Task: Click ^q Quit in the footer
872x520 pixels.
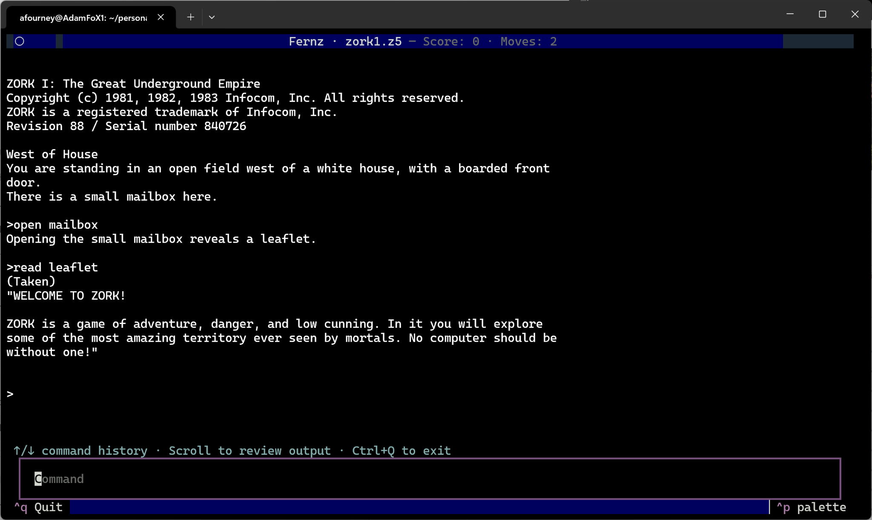Action: coord(38,507)
